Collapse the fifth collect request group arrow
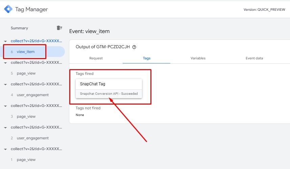Viewport: 290px width, 169px height. [5, 128]
